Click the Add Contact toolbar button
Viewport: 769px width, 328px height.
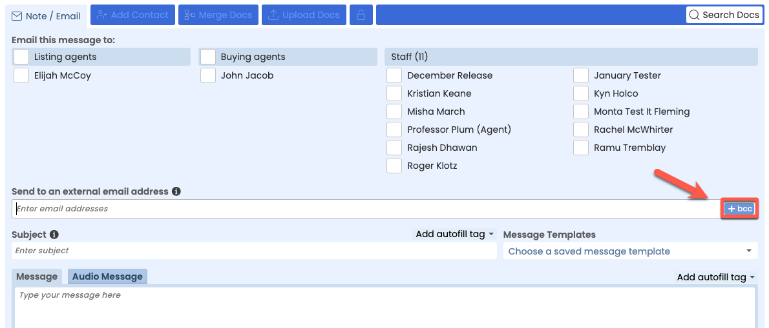pos(132,15)
